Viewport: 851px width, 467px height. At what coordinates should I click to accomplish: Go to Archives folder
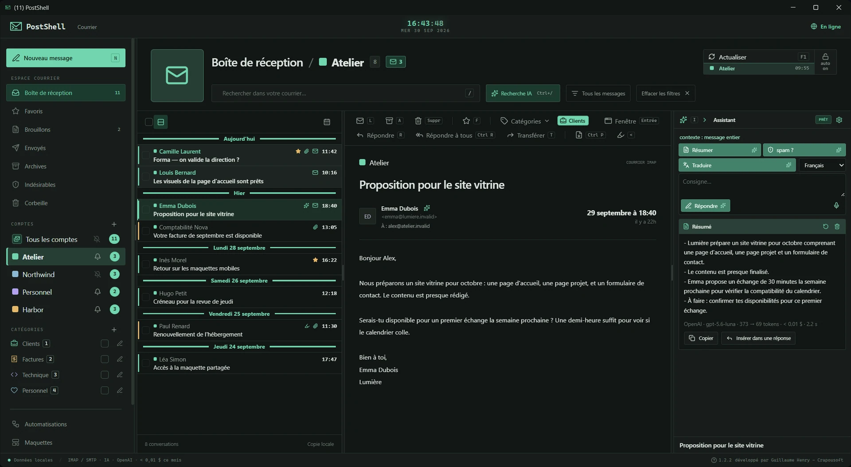(66, 166)
